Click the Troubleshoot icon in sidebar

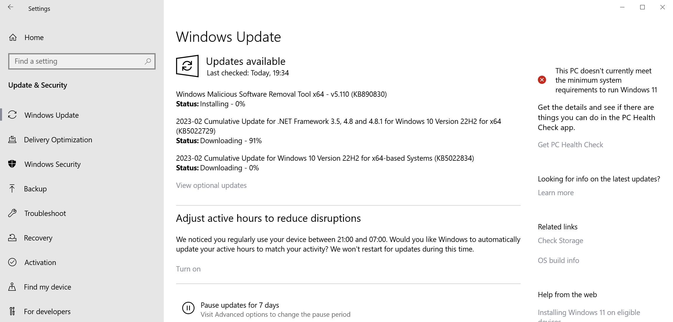(x=13, y=213)
